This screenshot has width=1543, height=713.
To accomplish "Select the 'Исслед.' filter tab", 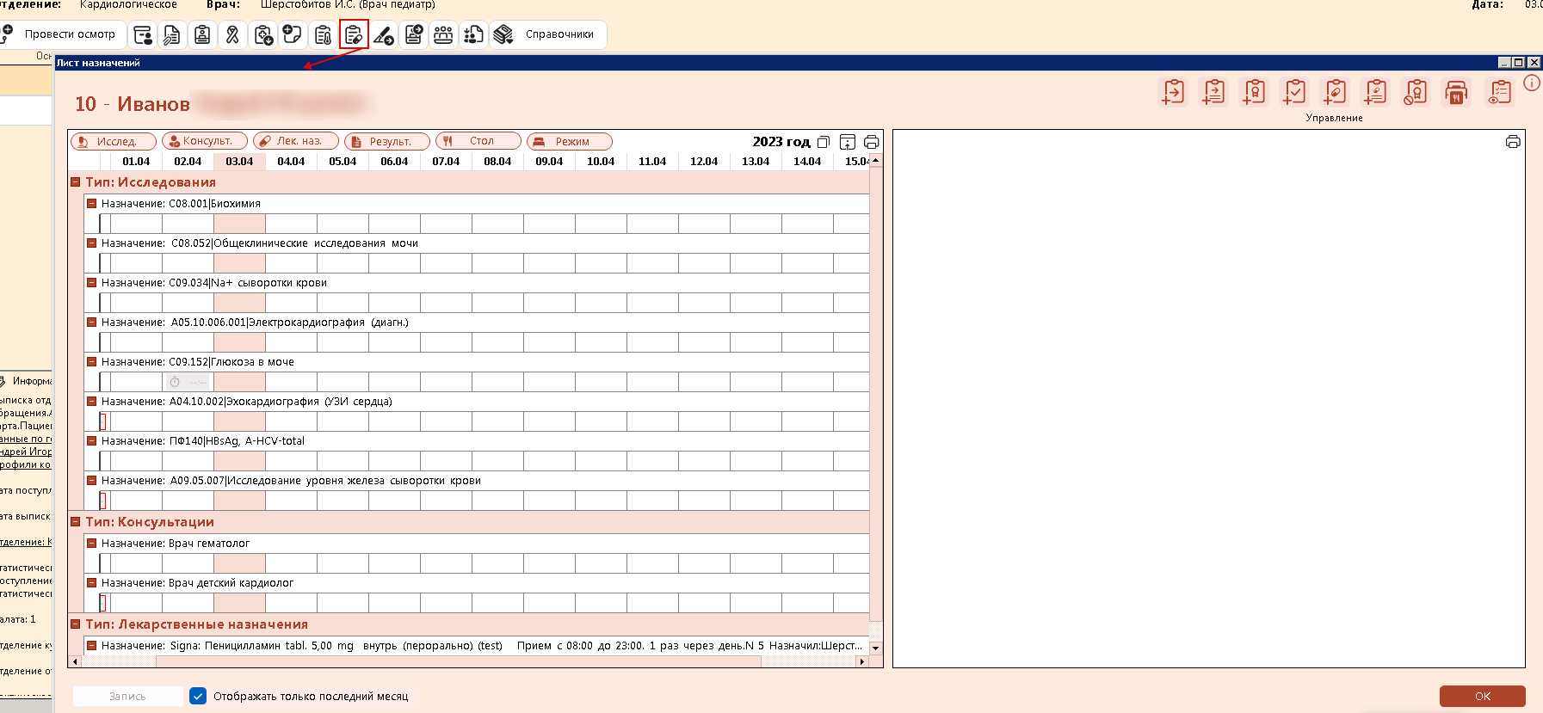I will pyautogui.click(x=114, y=141).
